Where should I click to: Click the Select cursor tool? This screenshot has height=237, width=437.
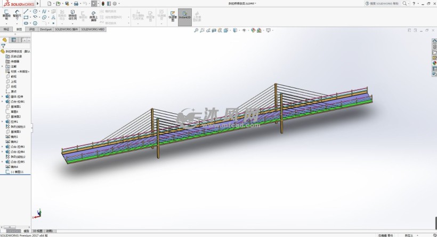pos(94,4)
